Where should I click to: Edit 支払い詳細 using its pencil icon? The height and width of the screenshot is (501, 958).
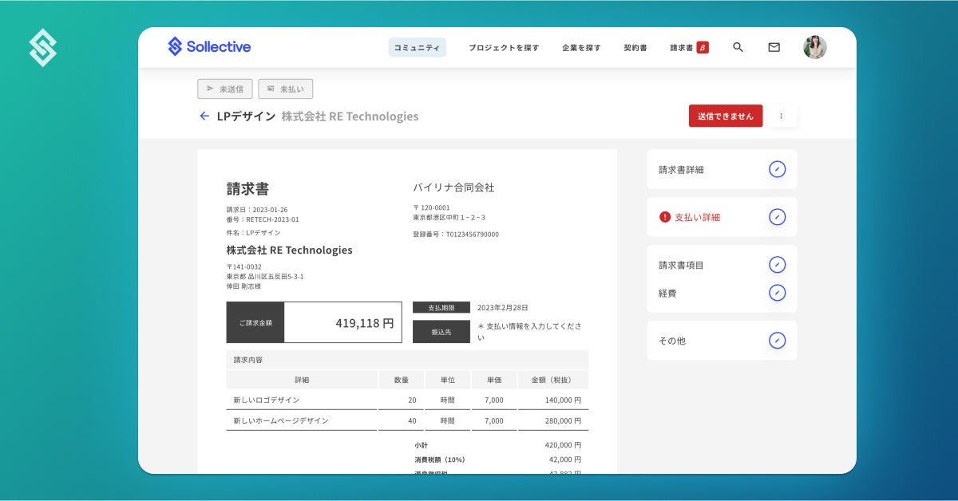pos(777,217)
